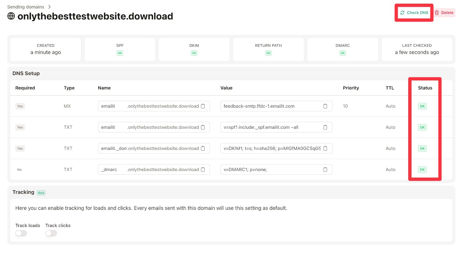Click the MX record value field
The width and height of the screenshot is (462, 256).
pyautogui.click(x=271, y=106)
